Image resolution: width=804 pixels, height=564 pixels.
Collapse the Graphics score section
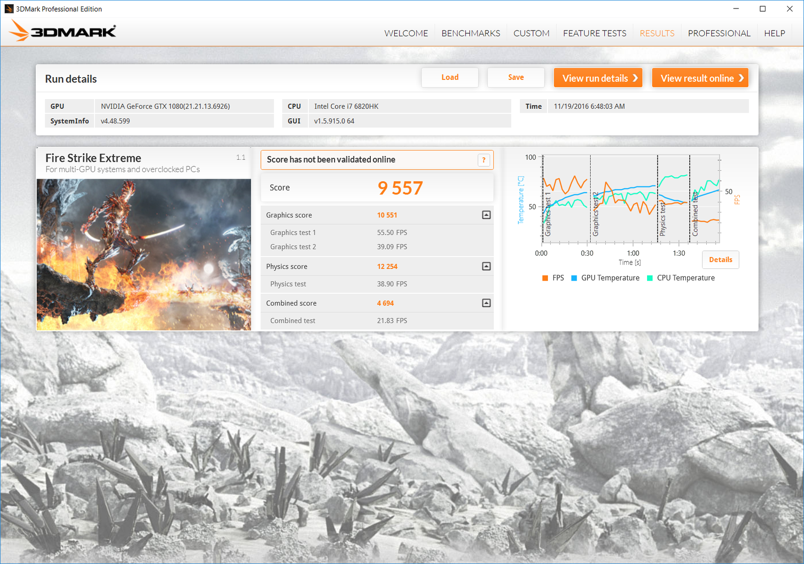coord(486,215)
